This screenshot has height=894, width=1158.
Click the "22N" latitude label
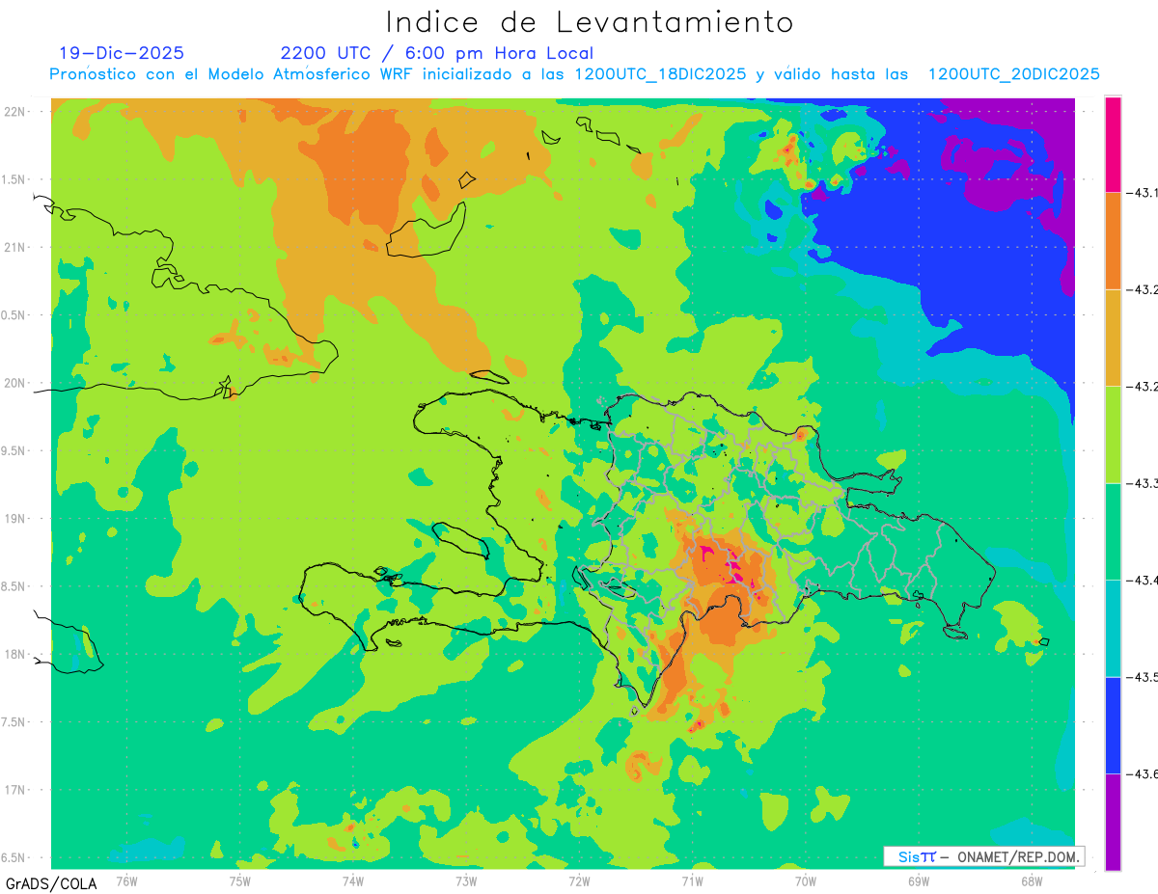(15, 112)
